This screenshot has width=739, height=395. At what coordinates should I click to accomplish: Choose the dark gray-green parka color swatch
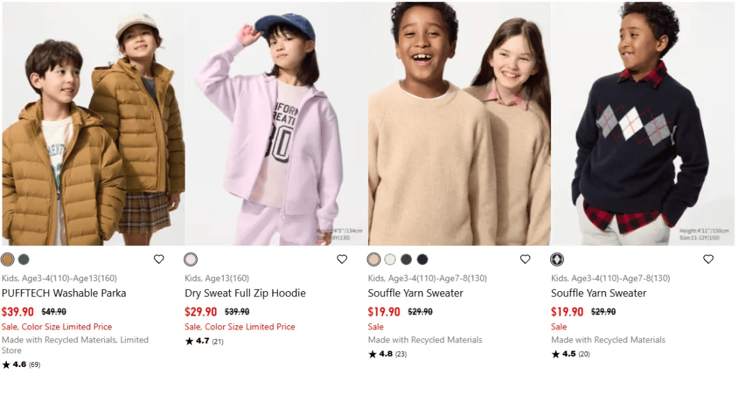[23, 260]
